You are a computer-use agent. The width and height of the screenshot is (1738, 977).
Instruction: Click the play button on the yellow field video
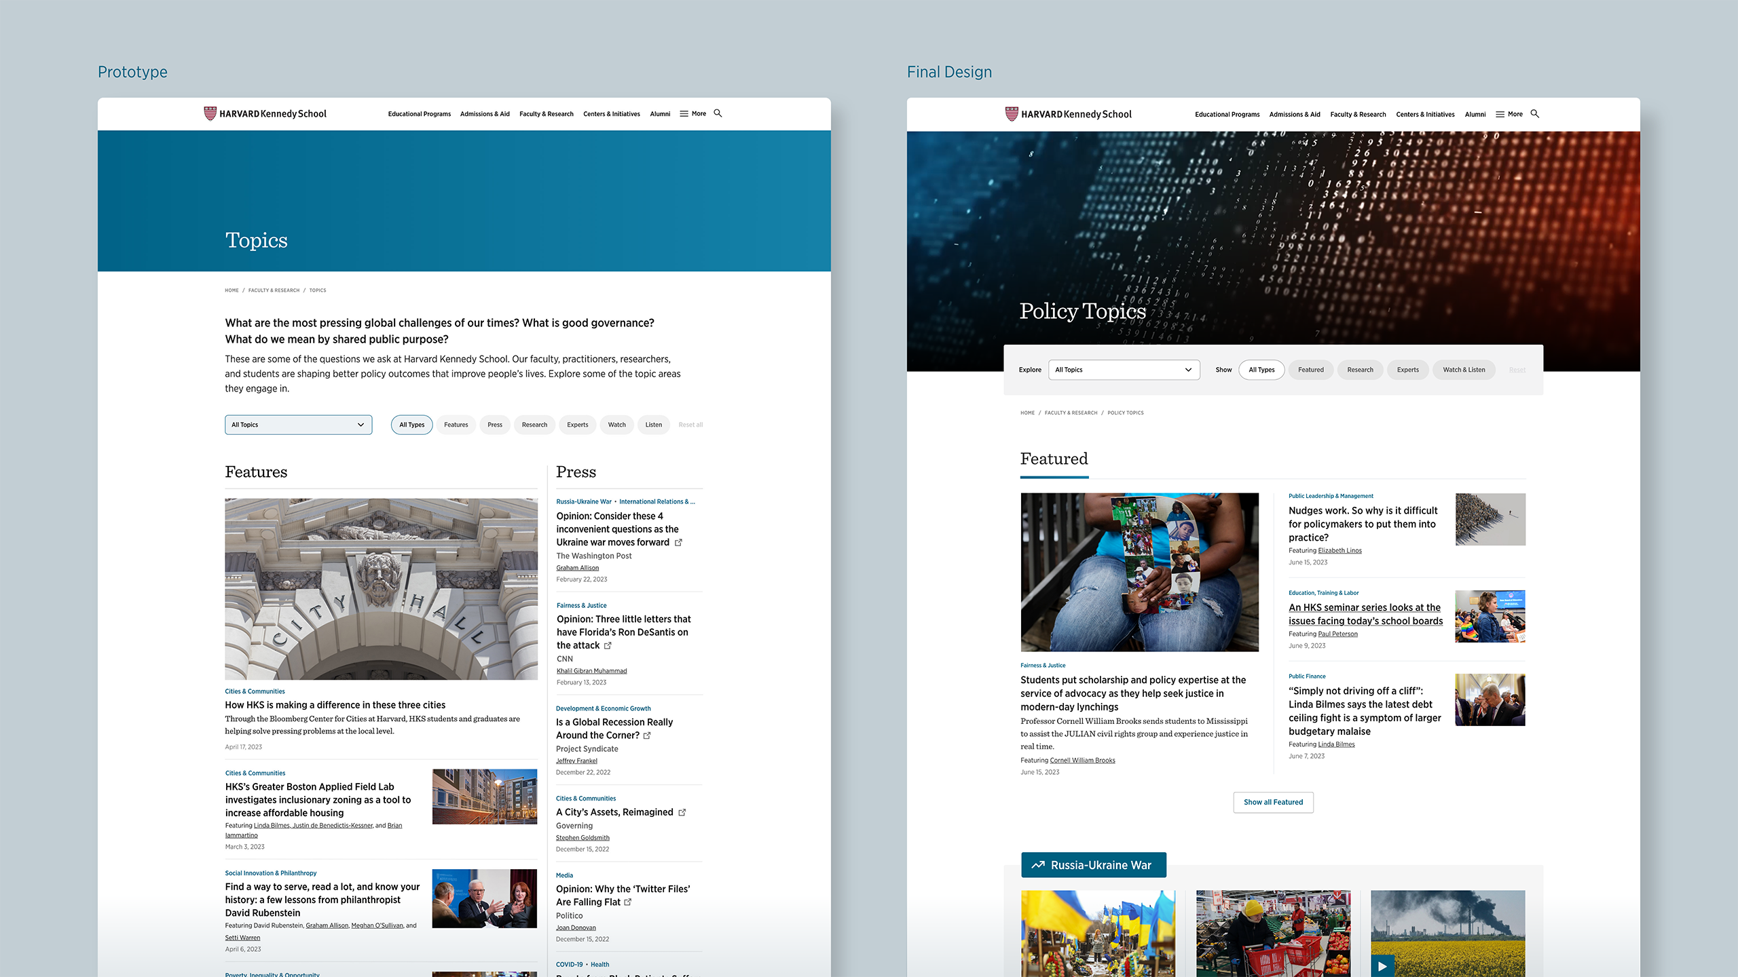point(1382,966)
